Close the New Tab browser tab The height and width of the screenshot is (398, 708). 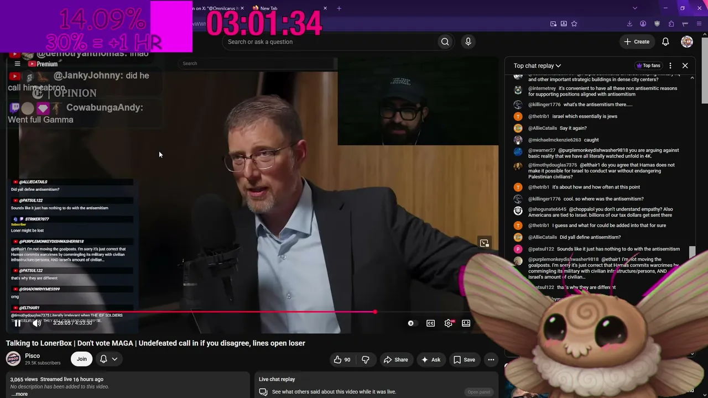point(325,8)
